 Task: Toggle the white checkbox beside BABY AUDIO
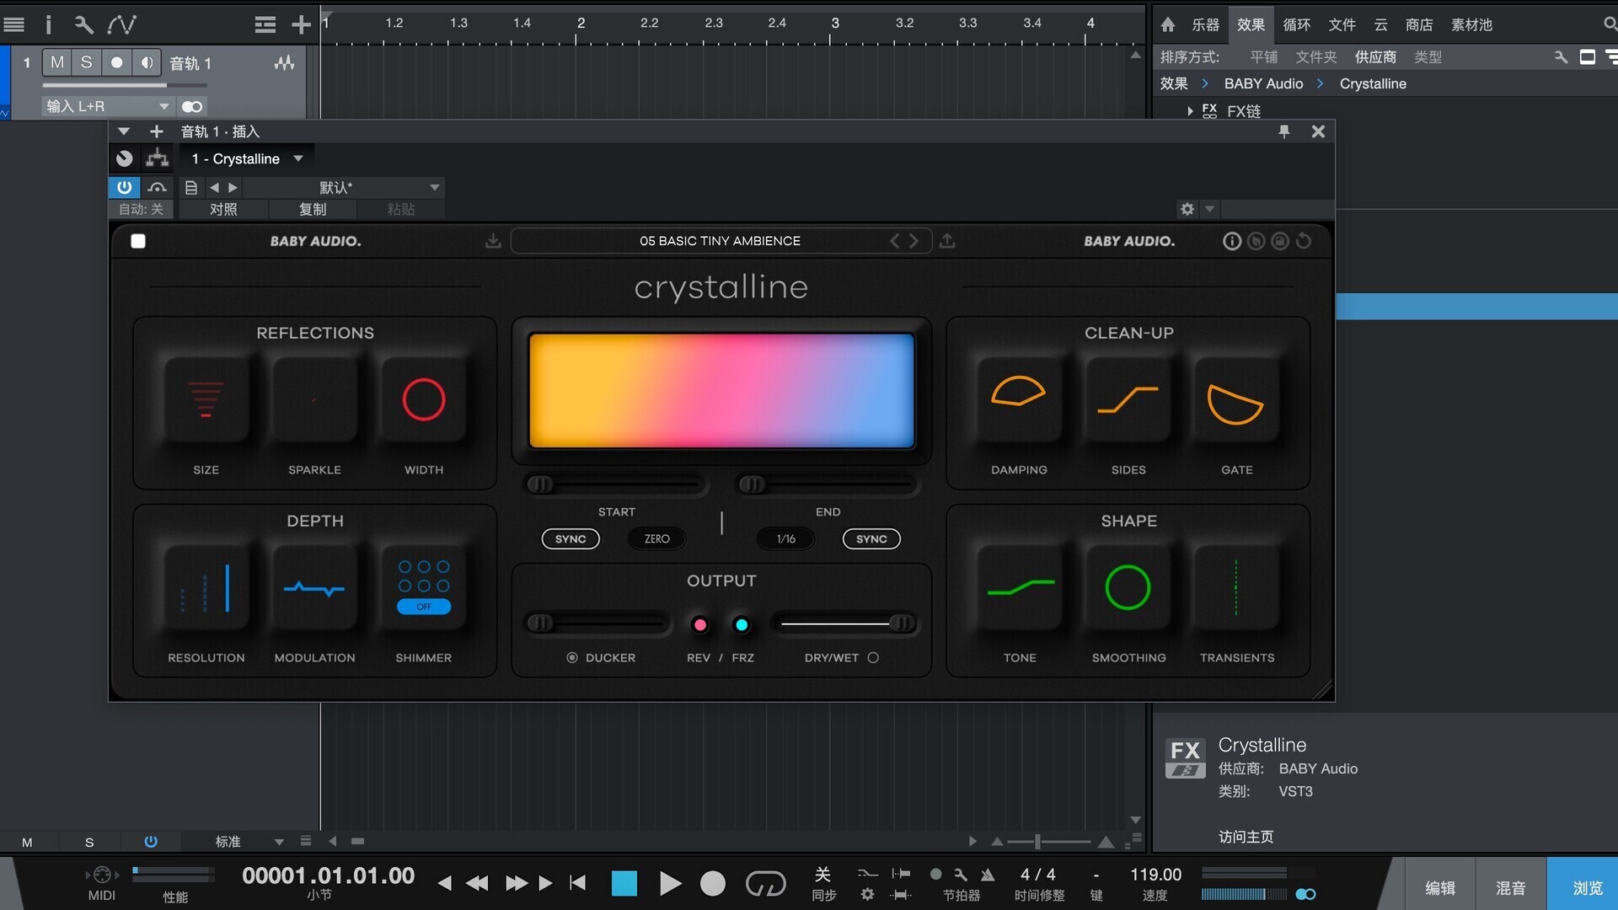point(138,241)
